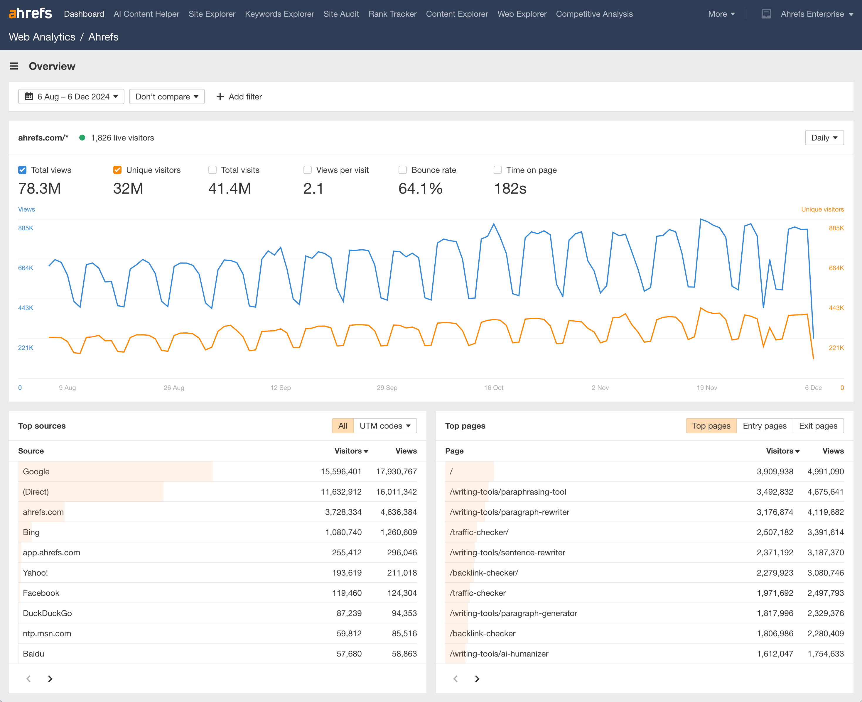Screen dimensions: 862x702
Task: Open Web Explorer in navigation
Action: [x=522, y=14]
